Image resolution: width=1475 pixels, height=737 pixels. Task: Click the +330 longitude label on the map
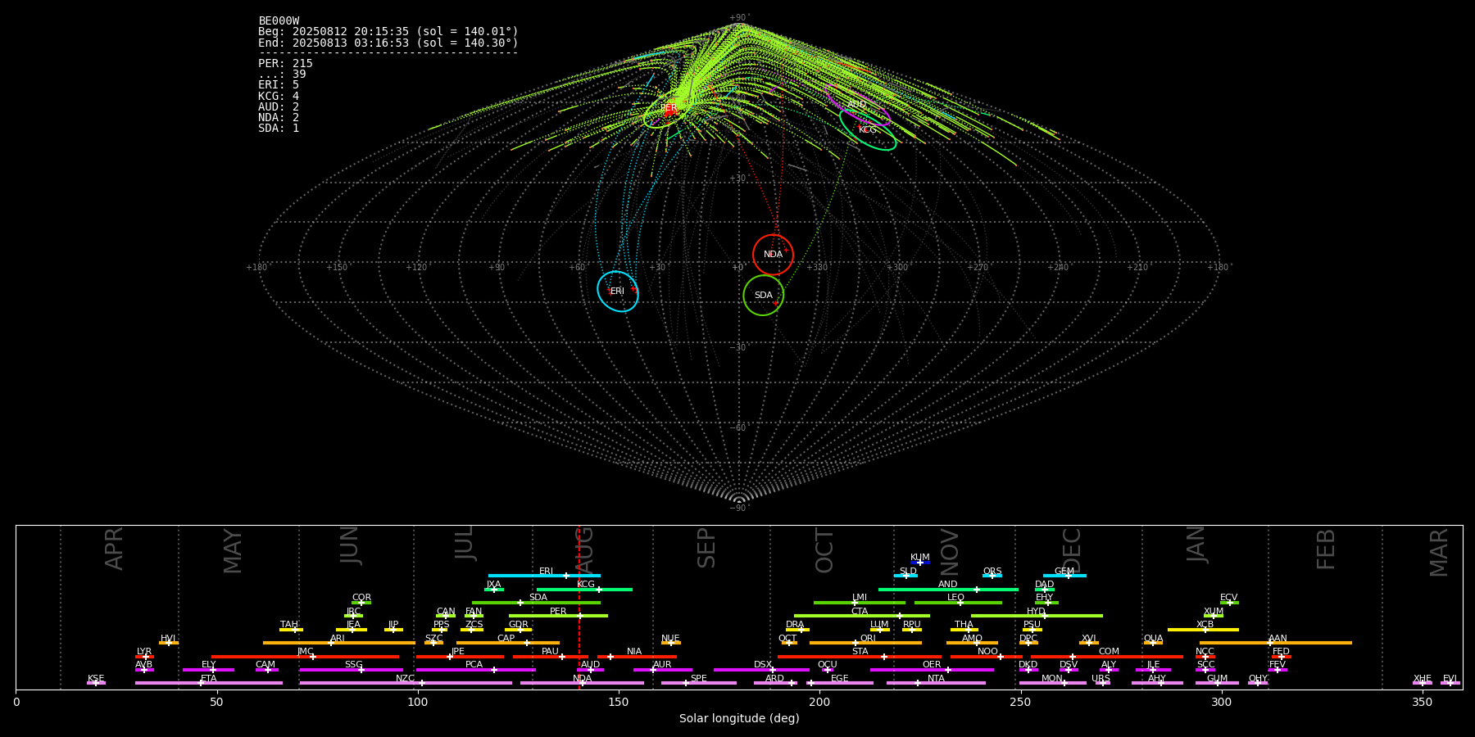[817, 267]
